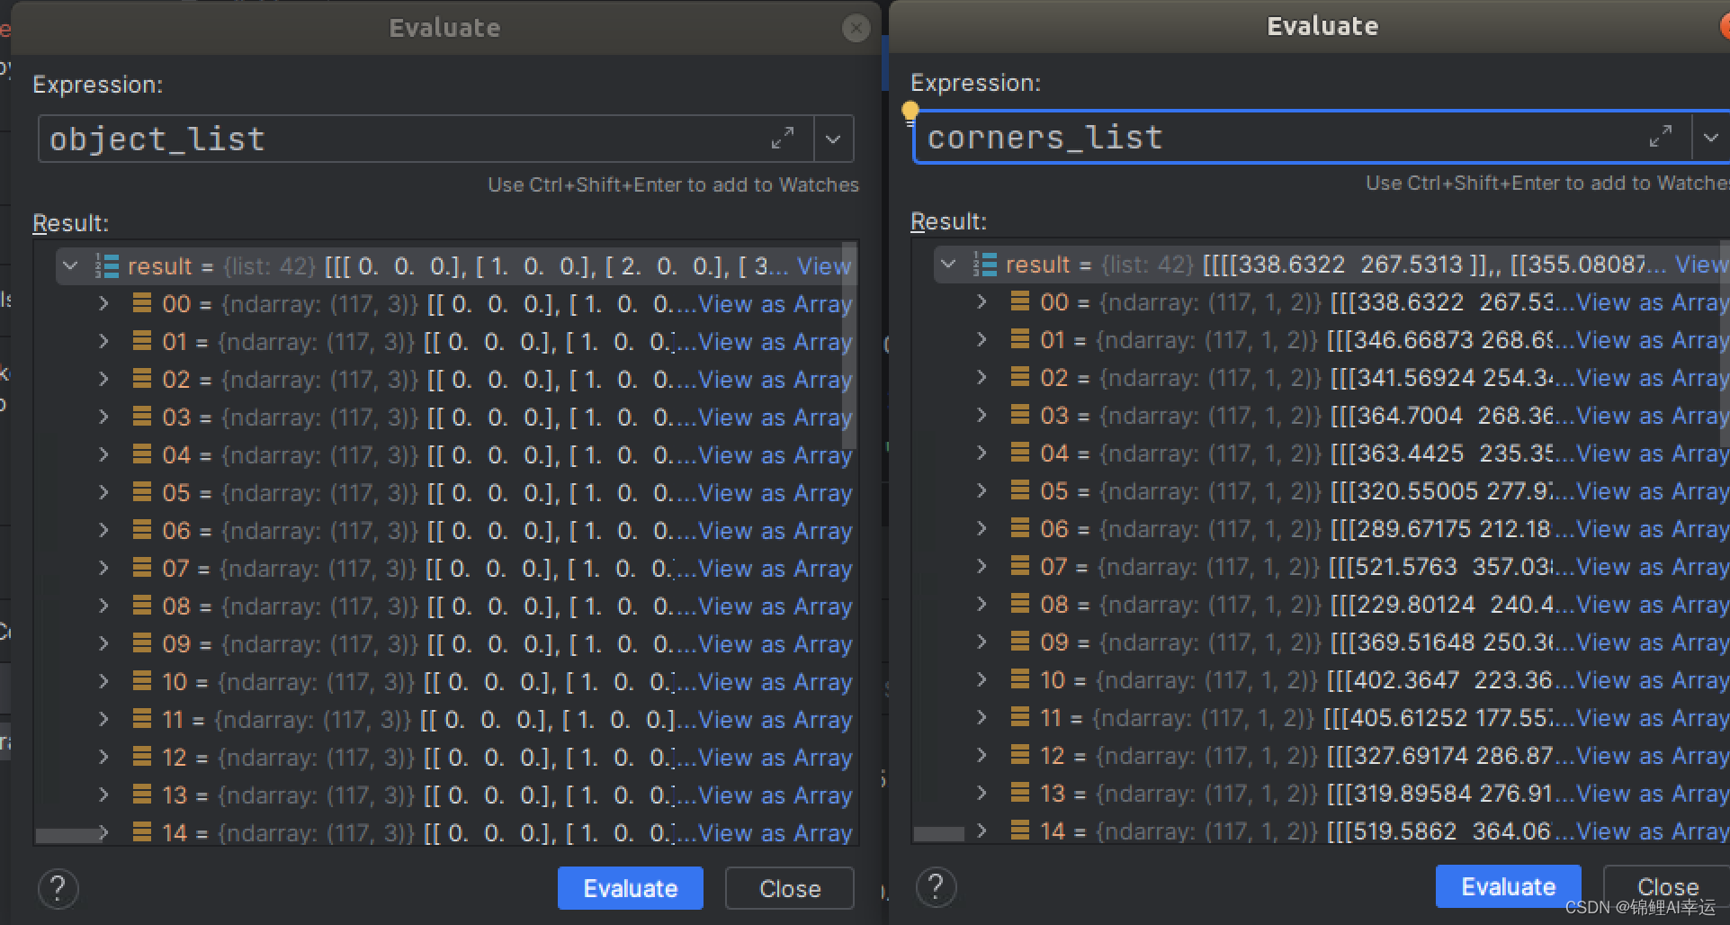Screen dimensions: 1730x925
Task: Expand the corners_list expression field editor
Action: [1660, 137]
